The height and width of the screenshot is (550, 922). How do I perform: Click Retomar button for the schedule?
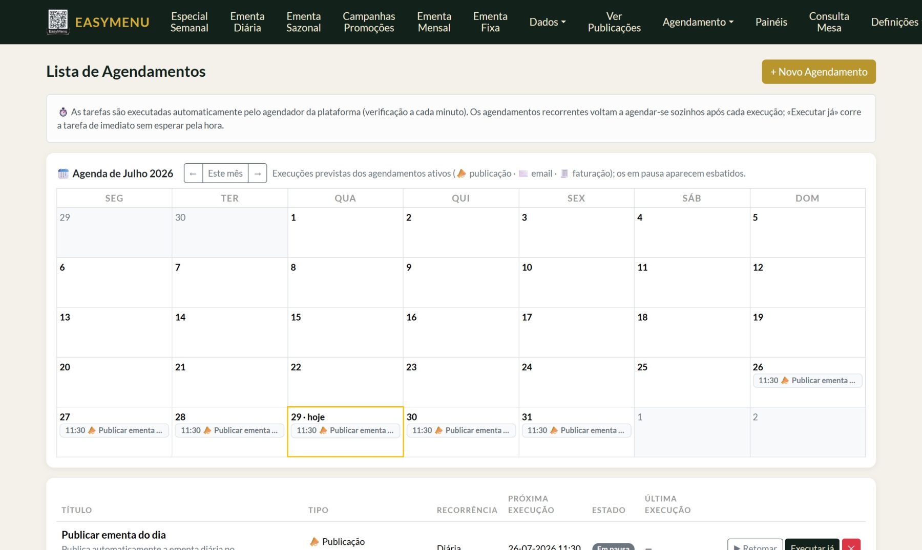755,545
